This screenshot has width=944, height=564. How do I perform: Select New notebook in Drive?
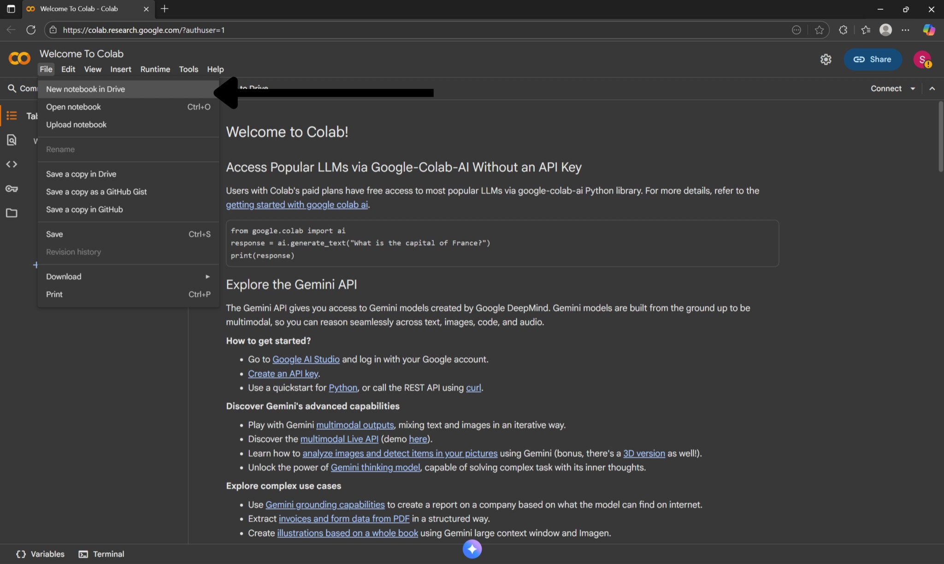(86, 89)
